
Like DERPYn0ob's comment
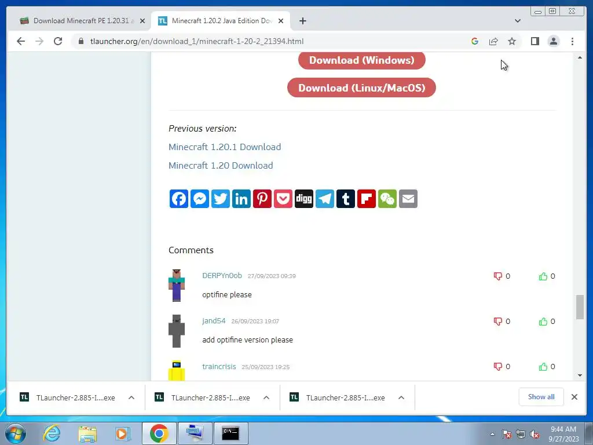tap(543, 276)
